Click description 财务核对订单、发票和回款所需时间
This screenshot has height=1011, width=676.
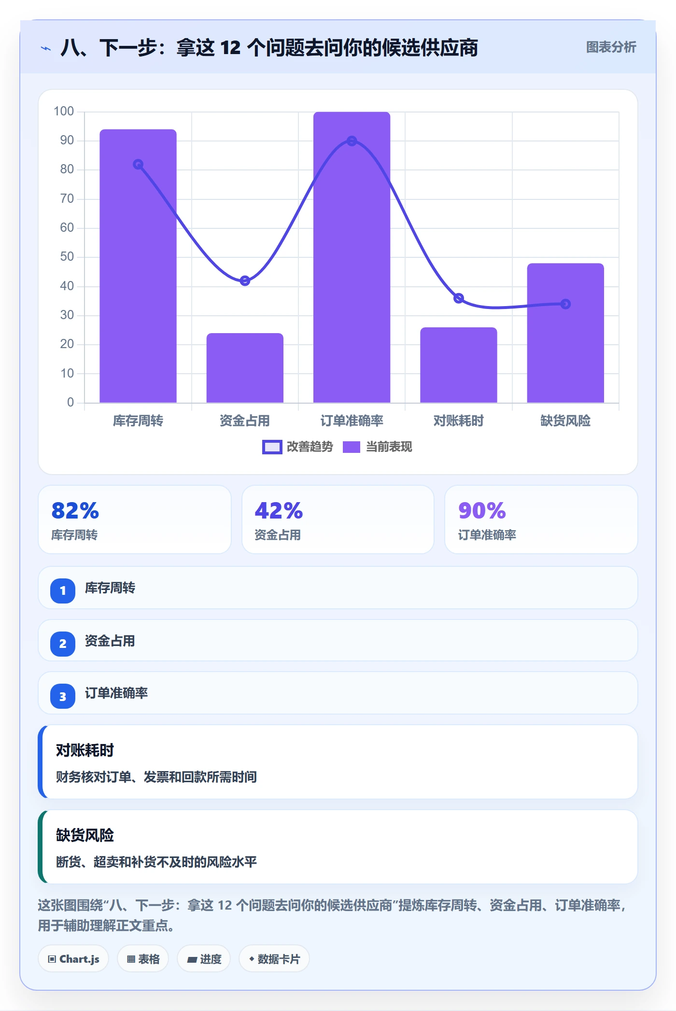pyautogui.click(x=156, y=777)
